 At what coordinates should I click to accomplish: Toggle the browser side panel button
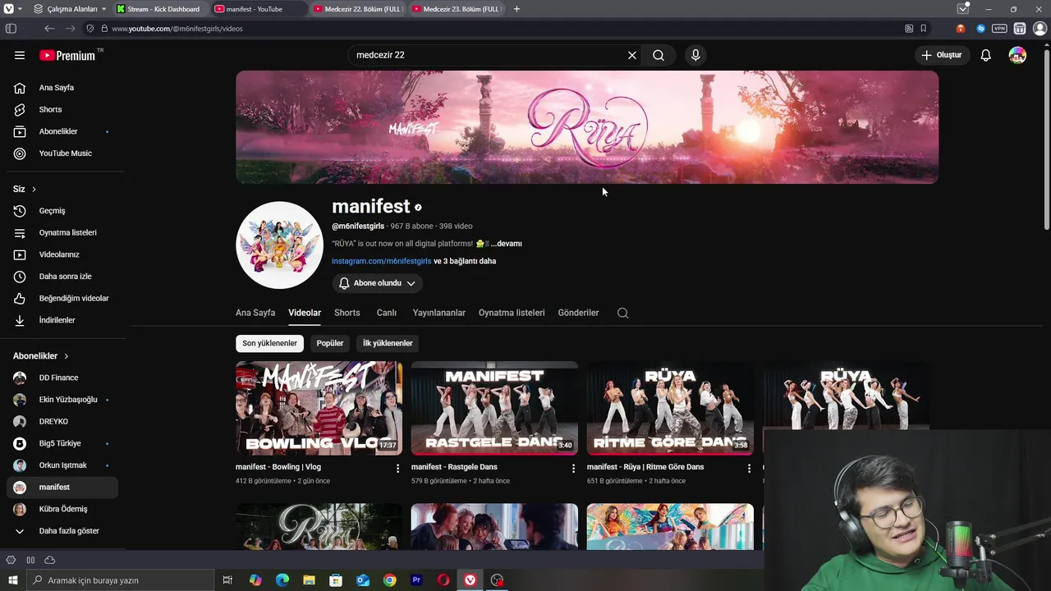11,29
